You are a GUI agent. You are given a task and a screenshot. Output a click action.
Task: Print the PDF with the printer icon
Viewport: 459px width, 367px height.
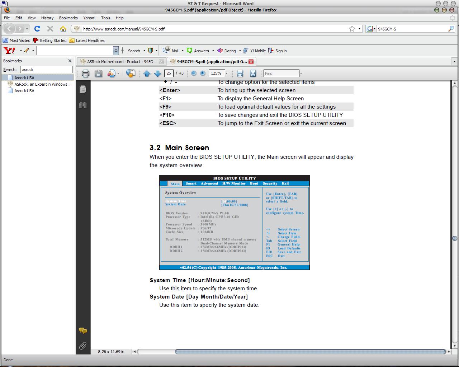tap(85, 73)
